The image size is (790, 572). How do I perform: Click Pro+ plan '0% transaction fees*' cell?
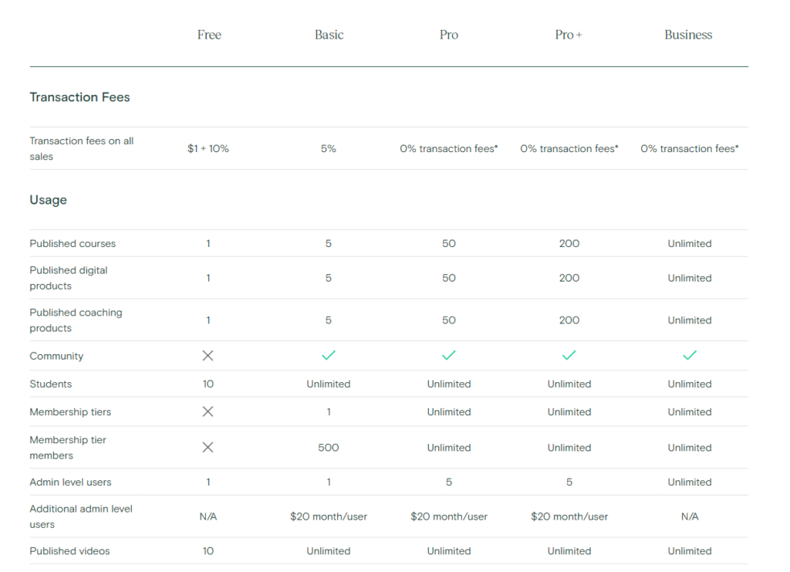pyautogui.click(x=569, y=149)
